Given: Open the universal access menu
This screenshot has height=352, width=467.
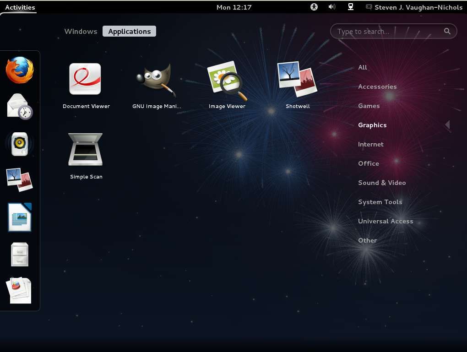Looking at the screenshot, I should [314, 7].
